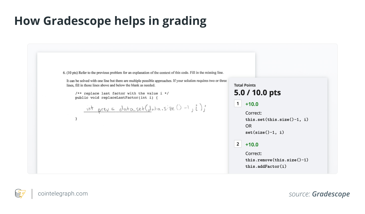This screenshot has width=365, height=214.
Task: Toggle rubric item number 2 box
Action: 238,144
